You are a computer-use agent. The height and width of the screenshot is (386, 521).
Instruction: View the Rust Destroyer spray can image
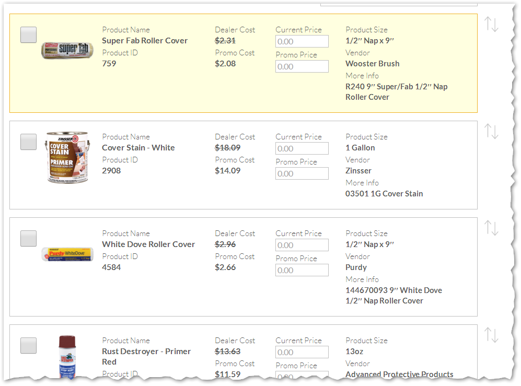67,357
